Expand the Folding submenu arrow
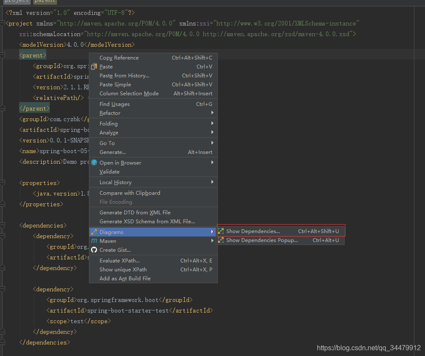This screenshot has width=425, height=356. point(213,123)
